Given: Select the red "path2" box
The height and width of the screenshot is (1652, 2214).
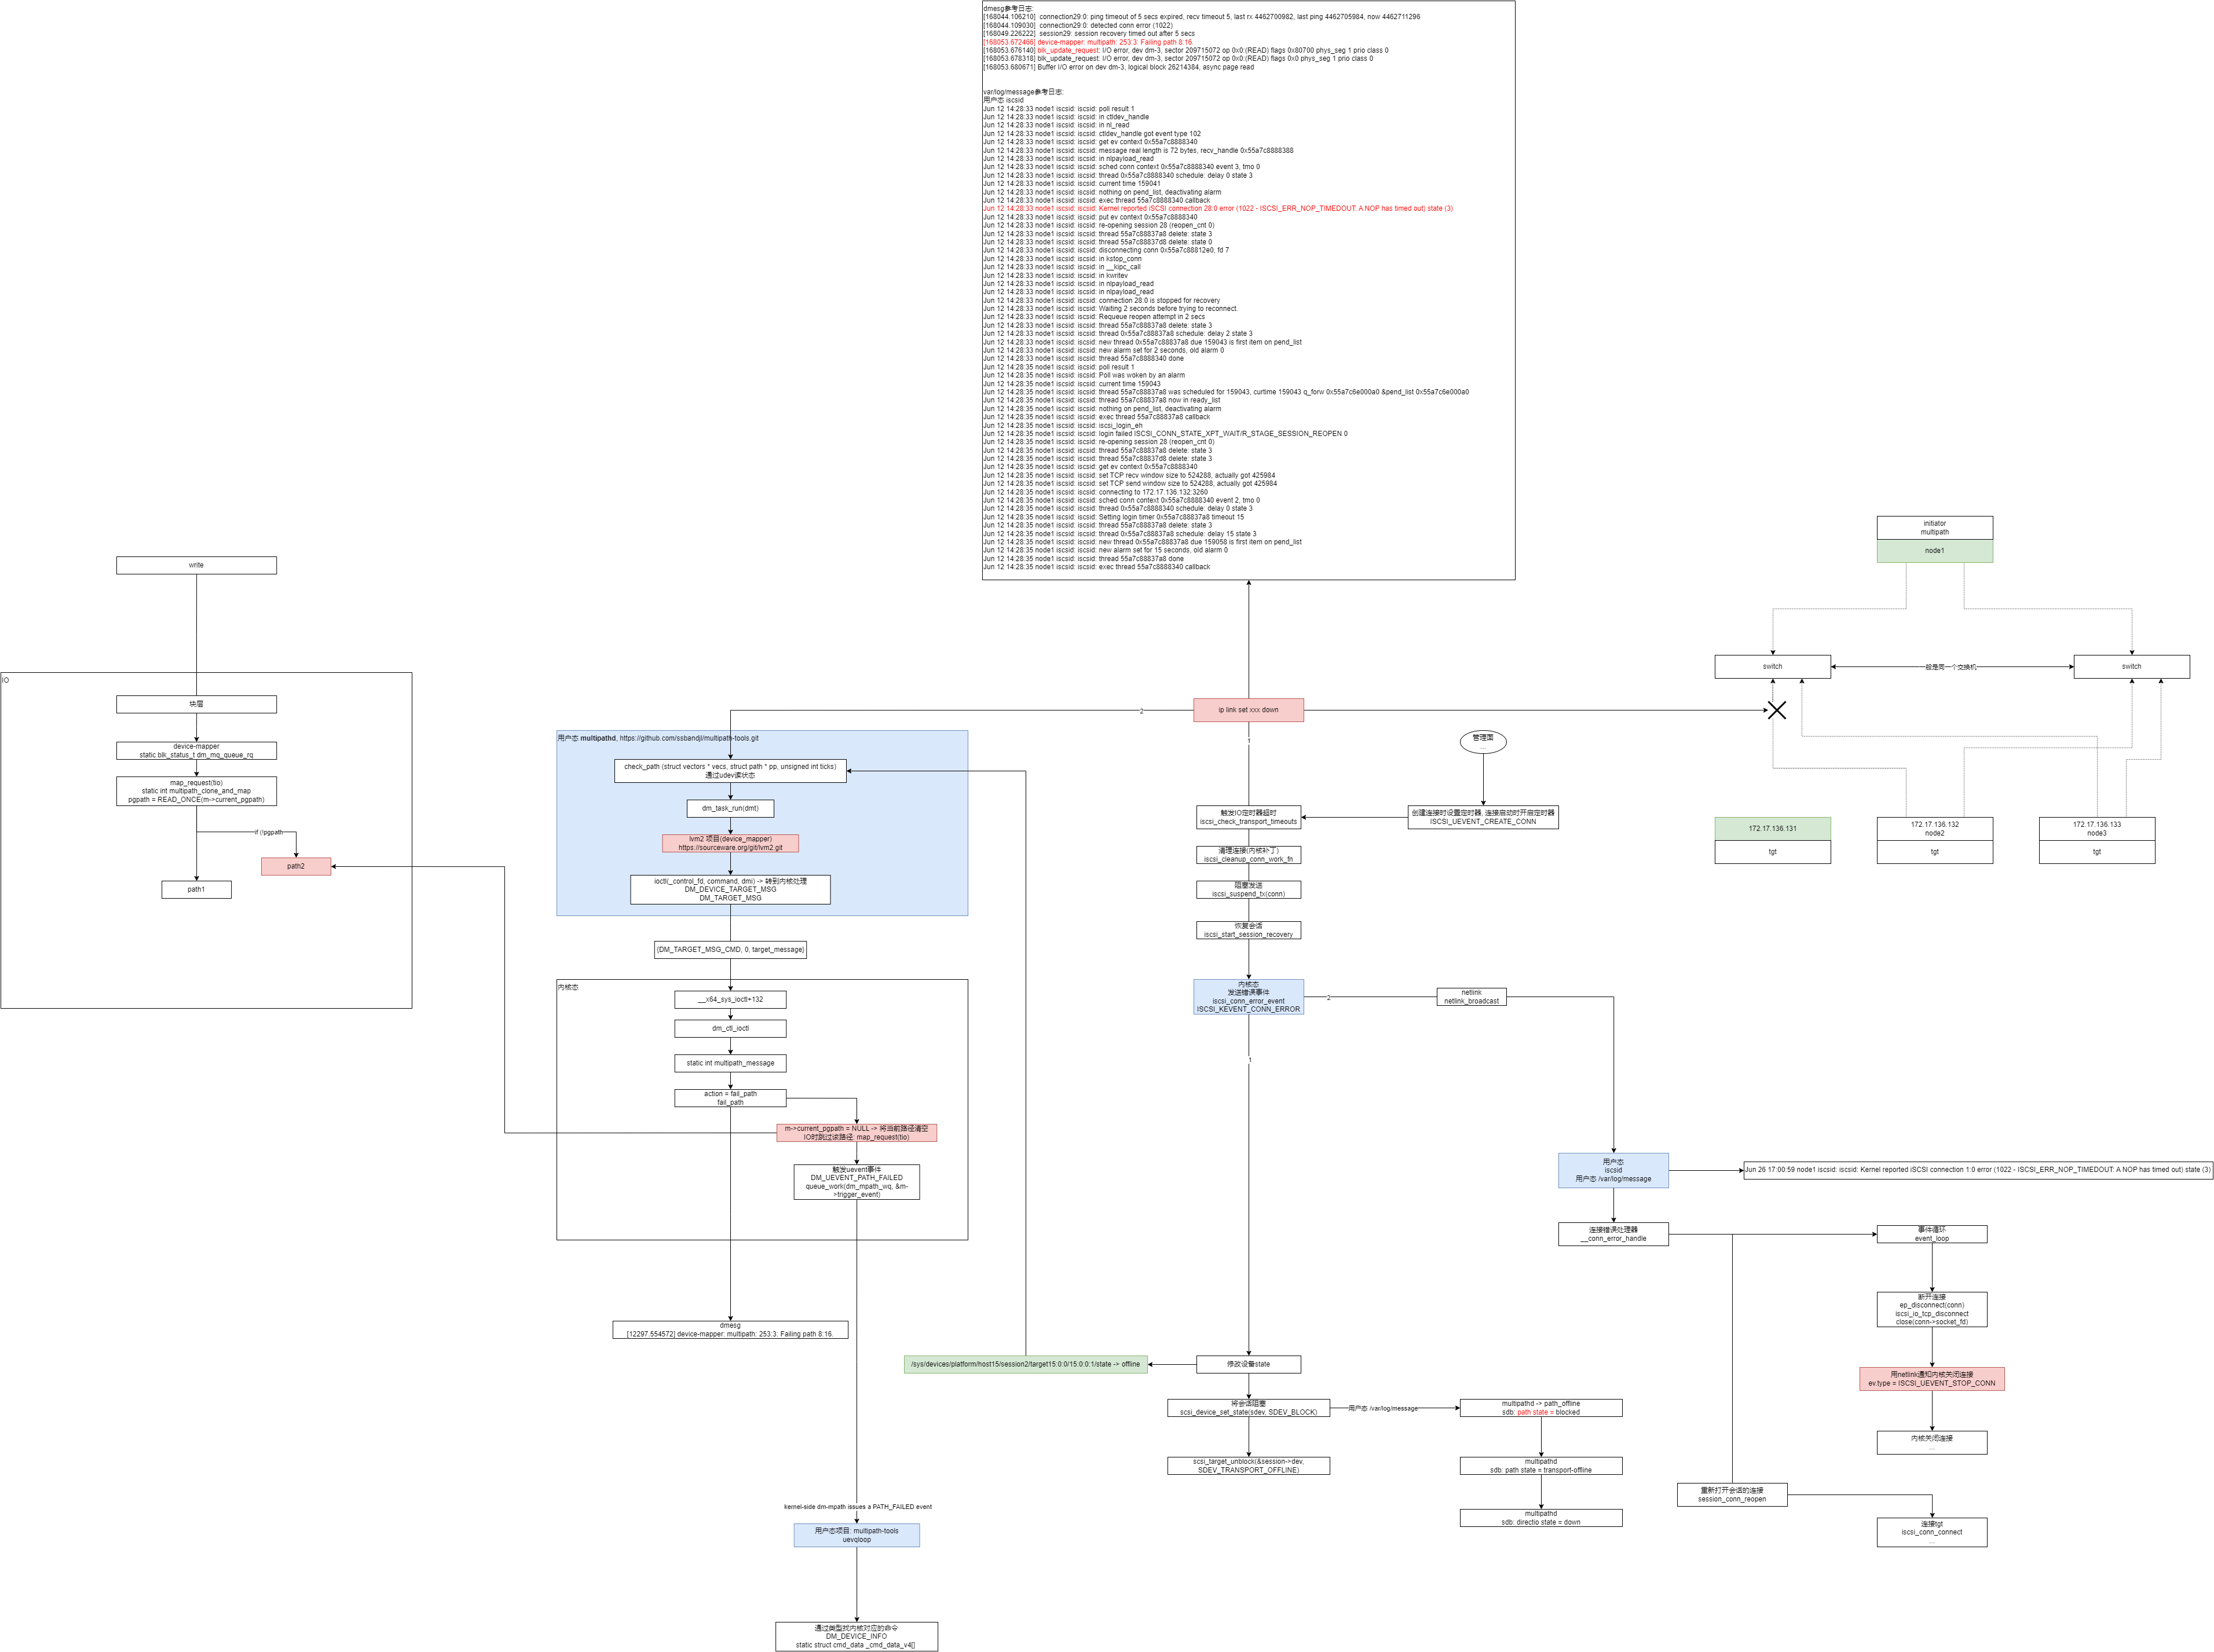Looking at the screenshot, I should click(x=296, y=866).
